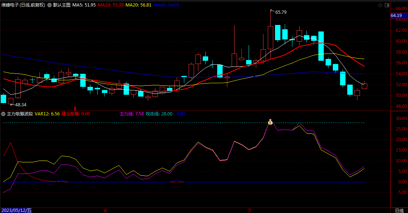Click the MA60: 54.05 indicator label

click(166, 5)
